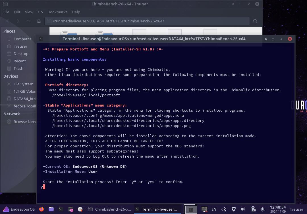Open the Help menu in Thunar
This screenshot has width=307, height=214.
(76, 12)
